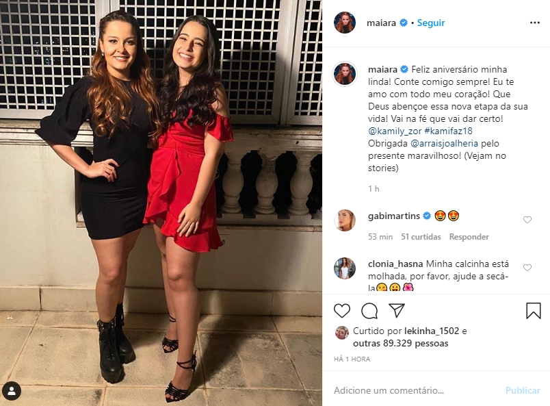The height and width of the screenshot is (406, 550).
Task: Focus the Adicione um comentário field
Action: (x=416, y=390)
